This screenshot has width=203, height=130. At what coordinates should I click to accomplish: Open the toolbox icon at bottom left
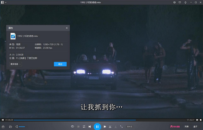(x=3, y=126)
